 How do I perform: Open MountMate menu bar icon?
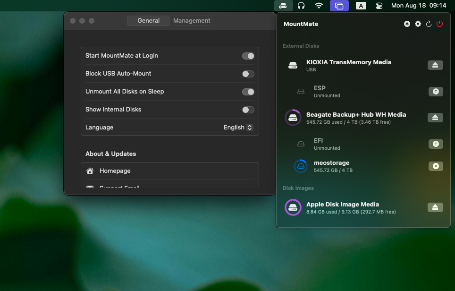pos(283,6)
